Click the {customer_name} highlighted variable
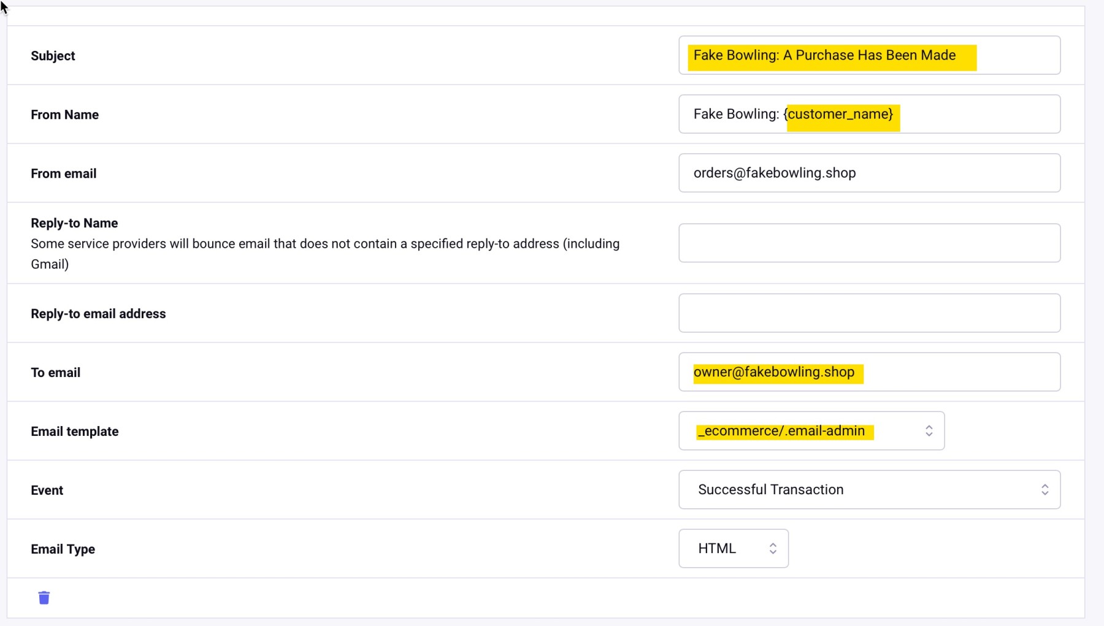This screenshot has height=626, width=1104. [x=840, y=114]
